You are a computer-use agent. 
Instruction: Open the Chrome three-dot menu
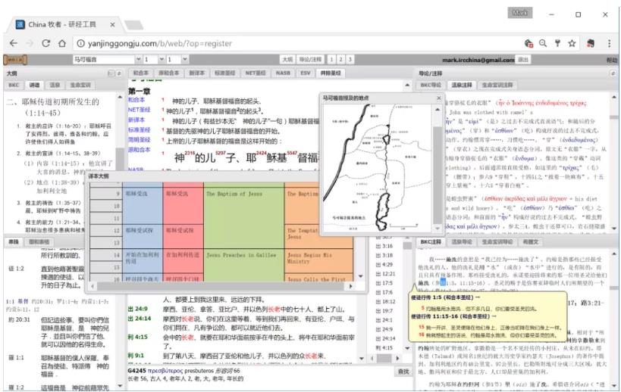coord(610,43)
